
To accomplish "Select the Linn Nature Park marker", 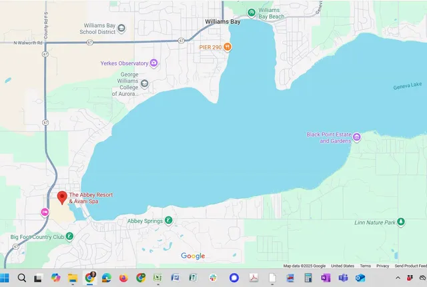I will (401, 222).
